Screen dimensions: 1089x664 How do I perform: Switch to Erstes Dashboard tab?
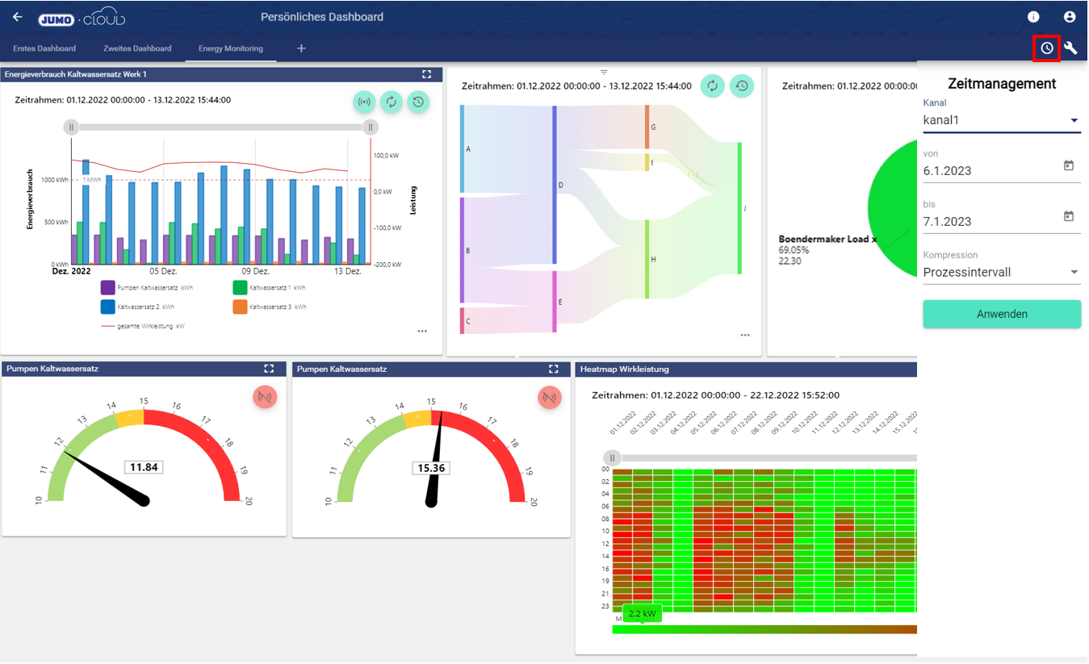point(44,48)
